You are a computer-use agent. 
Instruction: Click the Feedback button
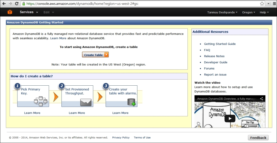click(x=258, y=138)
